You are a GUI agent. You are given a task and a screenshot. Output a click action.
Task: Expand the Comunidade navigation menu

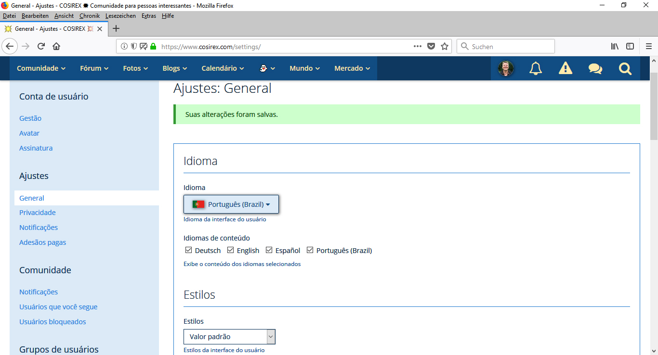point(41,68)
